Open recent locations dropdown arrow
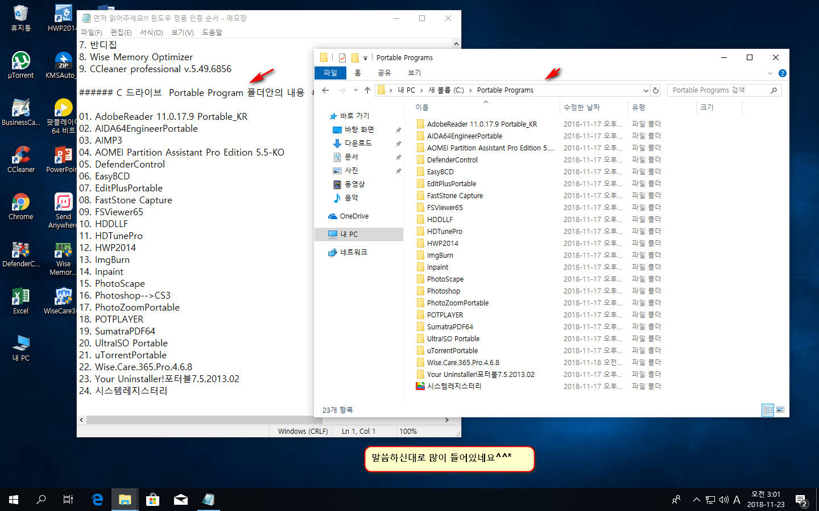The image size is (819, 511). tap(355, 90)
